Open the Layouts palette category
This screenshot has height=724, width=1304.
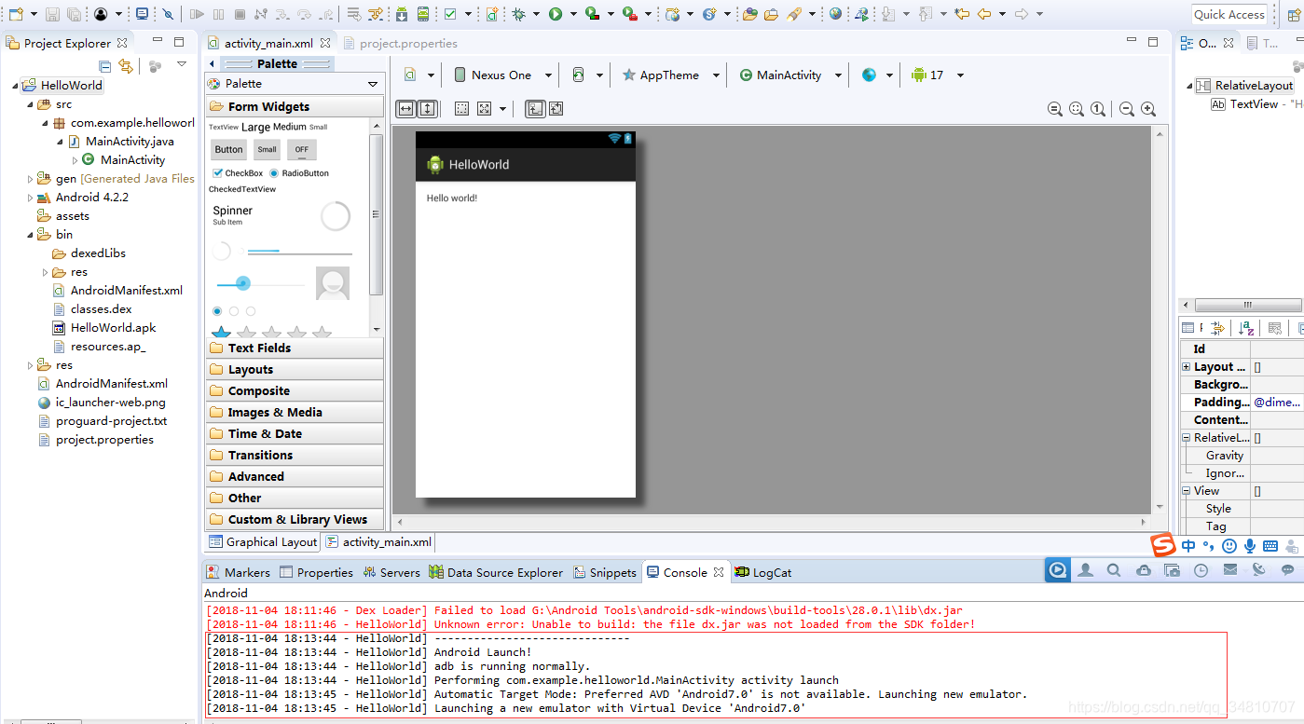tap(295, 369)
